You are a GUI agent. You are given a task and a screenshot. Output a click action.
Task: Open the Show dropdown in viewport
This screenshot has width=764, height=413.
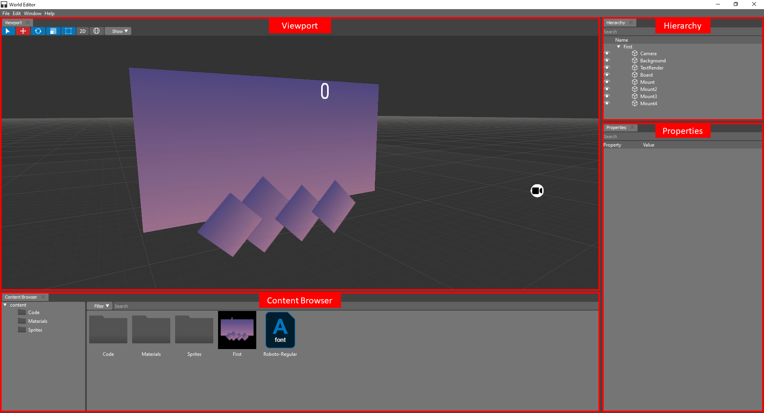coord(119,31)
